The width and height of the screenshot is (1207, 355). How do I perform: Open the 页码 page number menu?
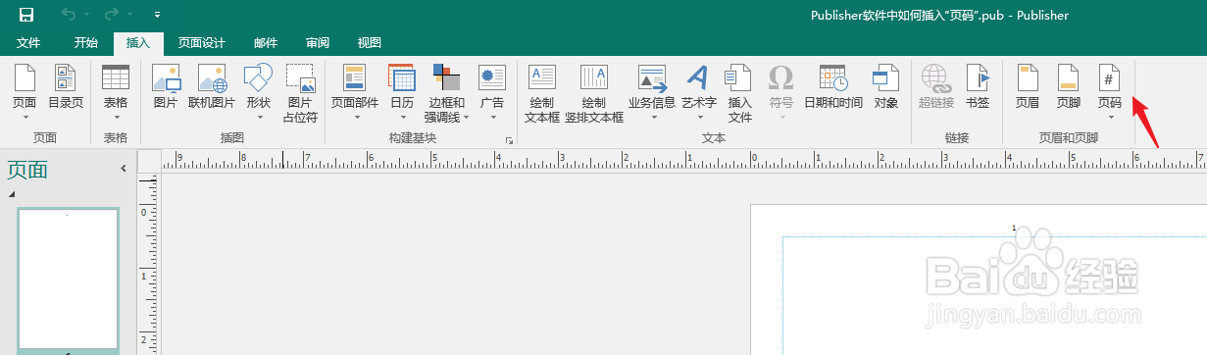1109,93
